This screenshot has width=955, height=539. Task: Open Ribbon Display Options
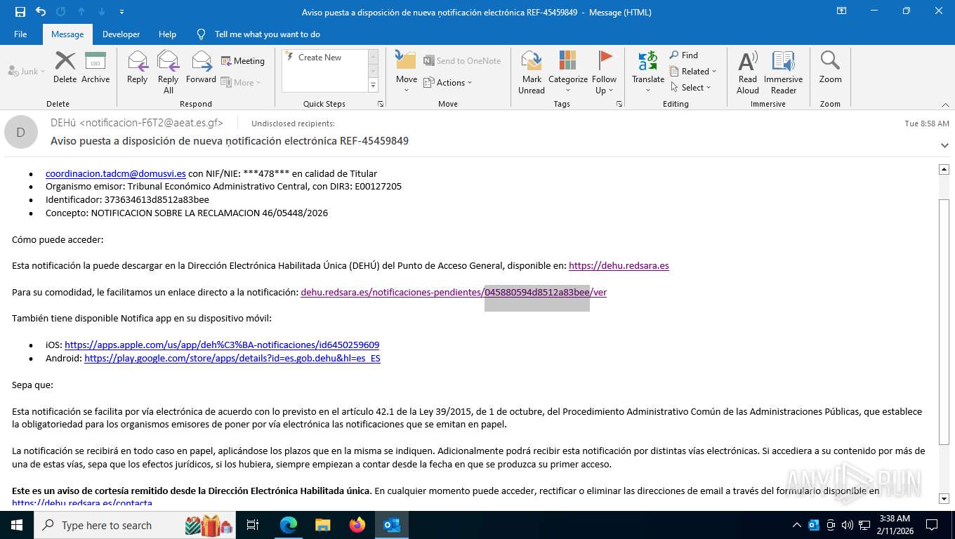[841, 11]
